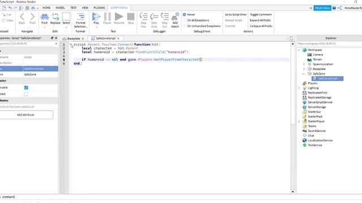This screenshot has width=362, height=203.
Task: Collapse the Workspace tree node
Action: [x=299, y=50]
